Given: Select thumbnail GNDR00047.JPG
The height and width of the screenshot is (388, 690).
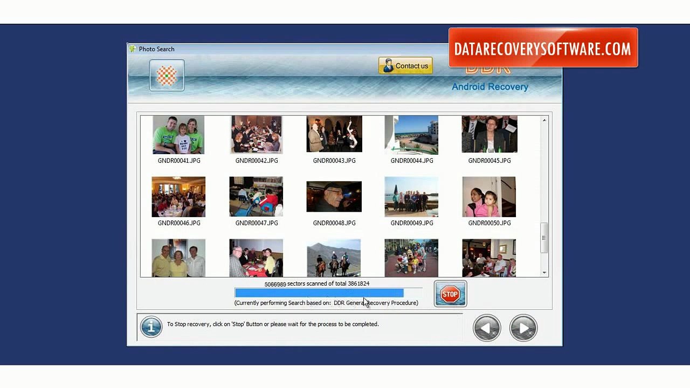Looking at the screenshot, I should pyautogui.click(x=256, y=197).
